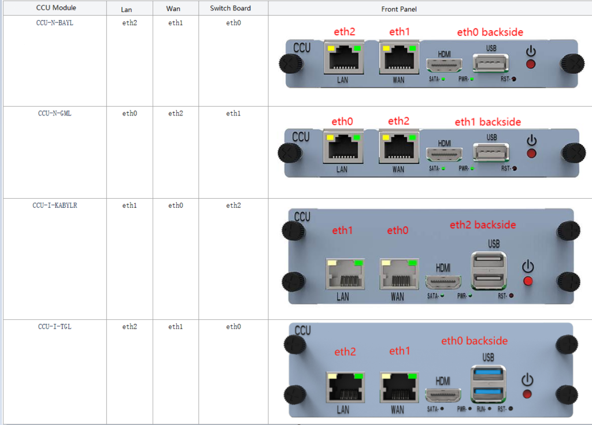The width and height of the screenshot is (592, 425).
Task: Click the LAN port on CCU-N-BAYL panel
Action: (343, 59)
